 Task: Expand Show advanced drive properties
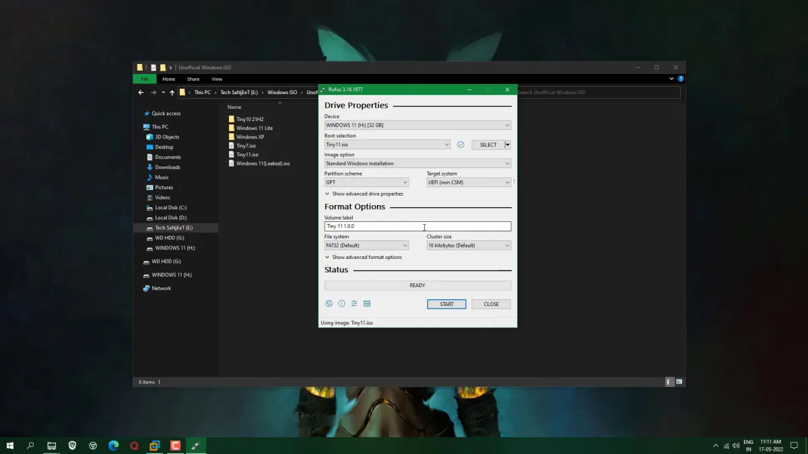coord(364,194)
